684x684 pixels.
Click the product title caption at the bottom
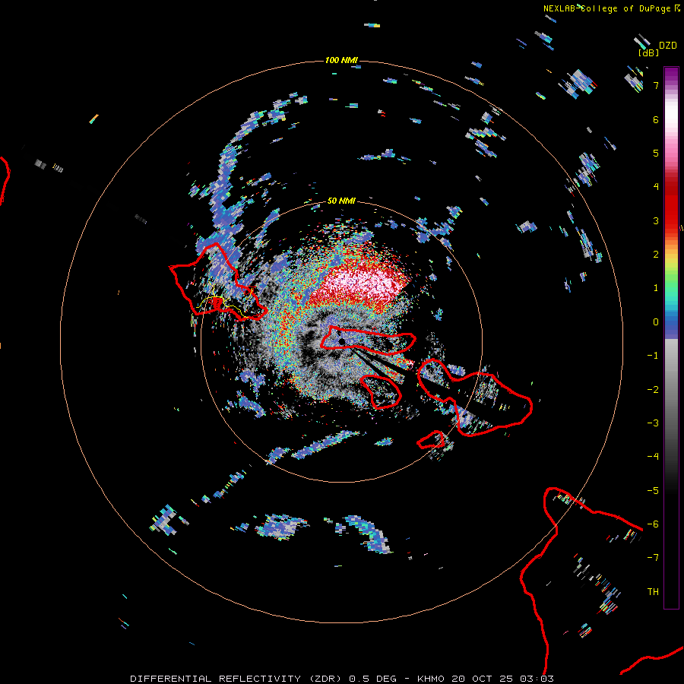342,679
